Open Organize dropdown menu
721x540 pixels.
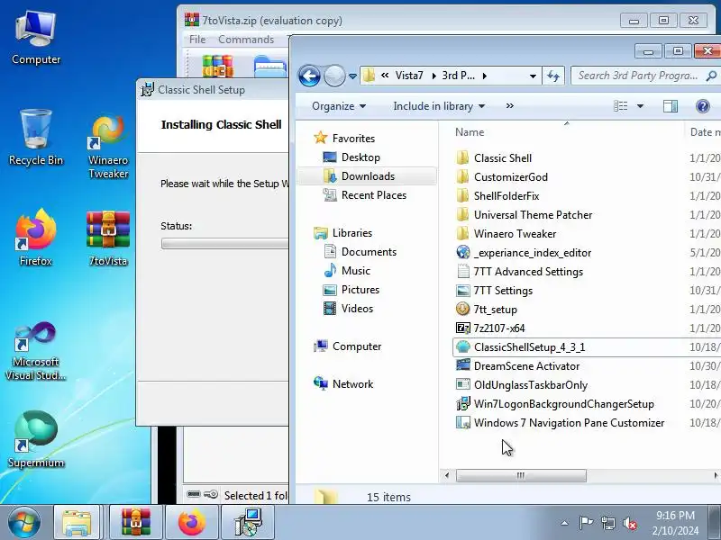pos(339,106)
